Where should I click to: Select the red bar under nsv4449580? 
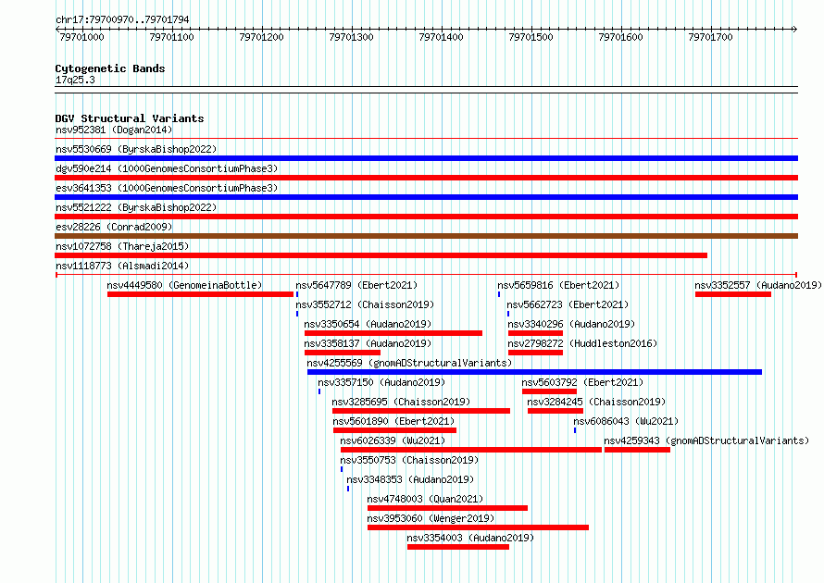[200, 294]
